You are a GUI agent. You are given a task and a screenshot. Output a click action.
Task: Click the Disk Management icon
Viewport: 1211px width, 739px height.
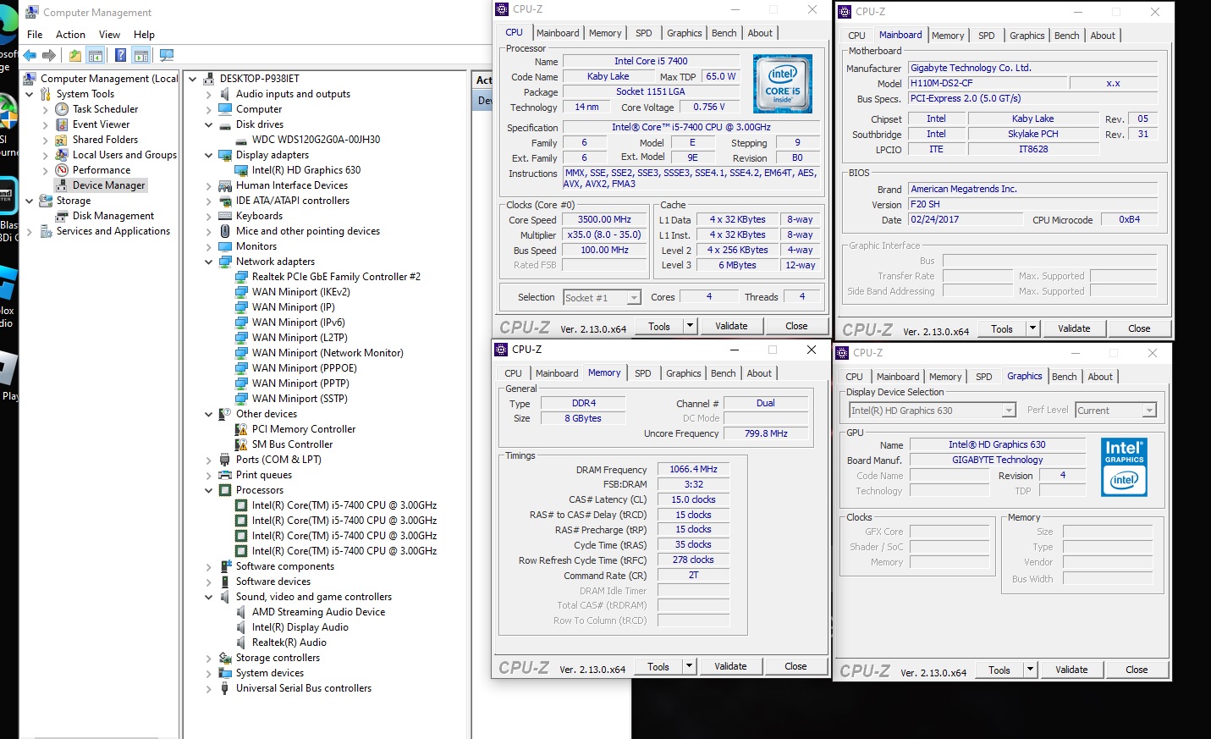coord(62,216)
